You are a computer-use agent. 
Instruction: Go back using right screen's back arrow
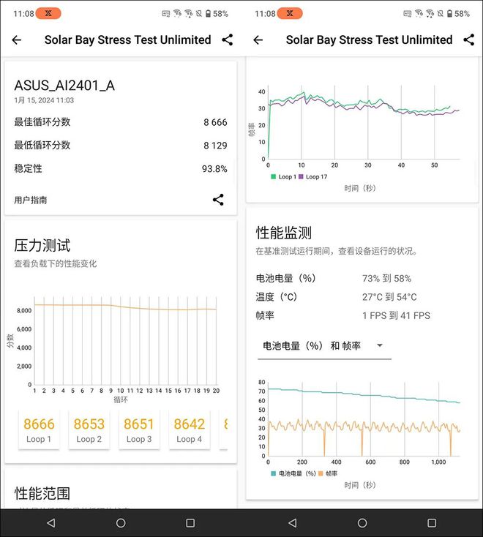(258, 40)
